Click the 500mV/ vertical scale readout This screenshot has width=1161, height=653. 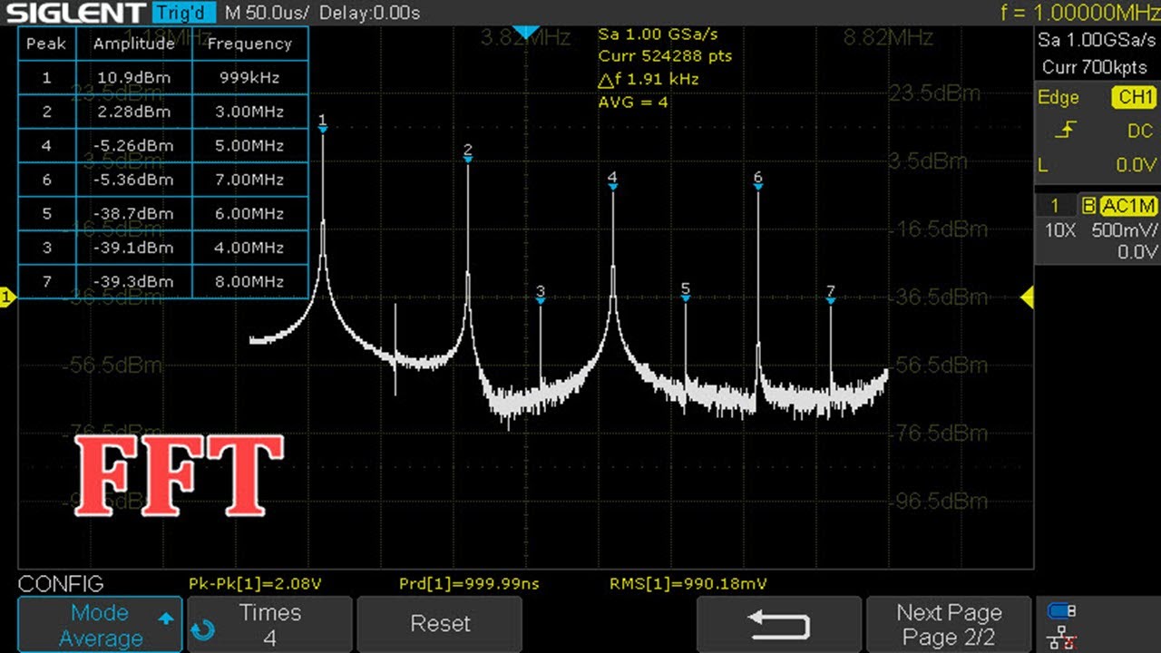1125,230
